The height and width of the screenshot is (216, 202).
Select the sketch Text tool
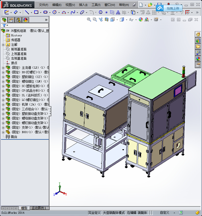(118, 12)
